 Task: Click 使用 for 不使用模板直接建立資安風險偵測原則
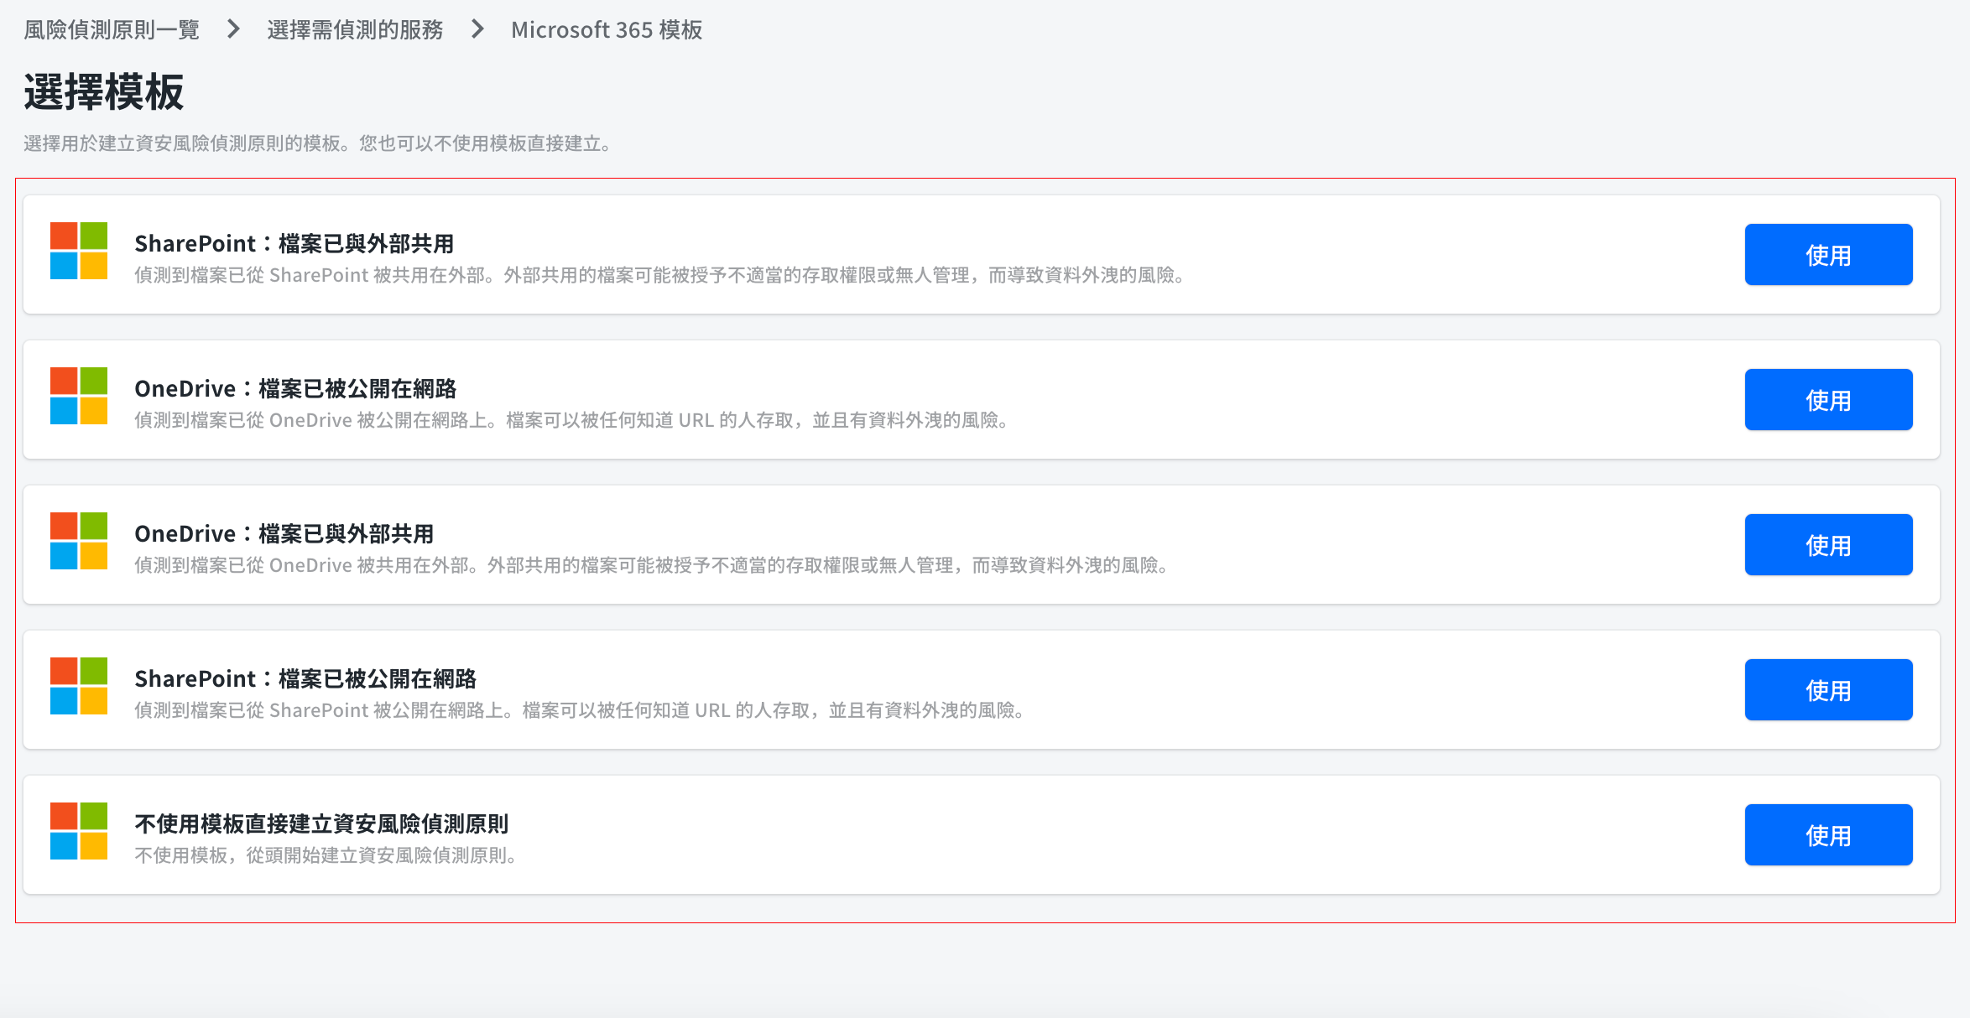click(1828, 835)
